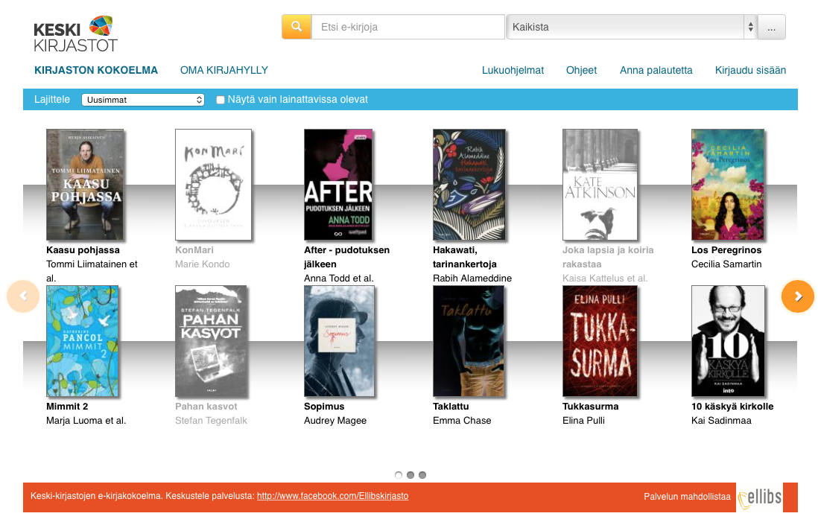Click the Tukkasurma title
Viewport: 818px width, 525px height.
pos(591,407)
